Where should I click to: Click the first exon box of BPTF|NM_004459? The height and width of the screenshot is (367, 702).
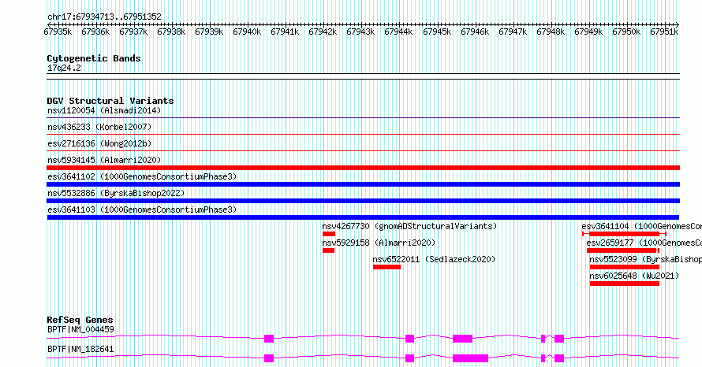point(269,339)
